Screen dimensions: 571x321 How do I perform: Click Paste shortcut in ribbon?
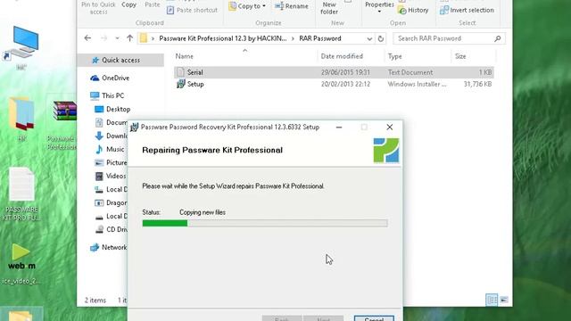tap(192, 10)
